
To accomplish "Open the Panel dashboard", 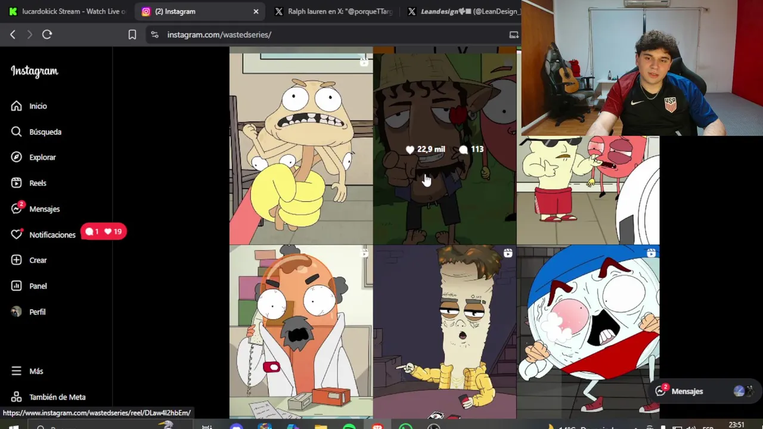I will point(29,286).
